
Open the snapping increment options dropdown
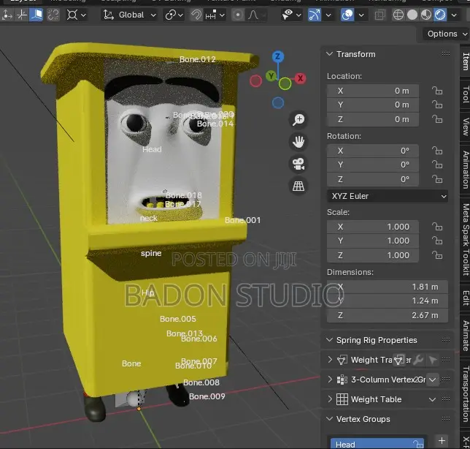[x=215, y=15]
